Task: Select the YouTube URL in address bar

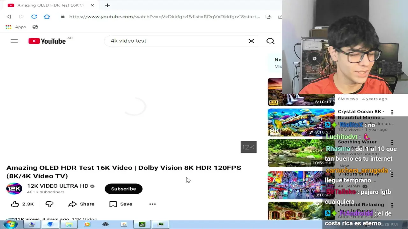Action: [x=164, y=17]
